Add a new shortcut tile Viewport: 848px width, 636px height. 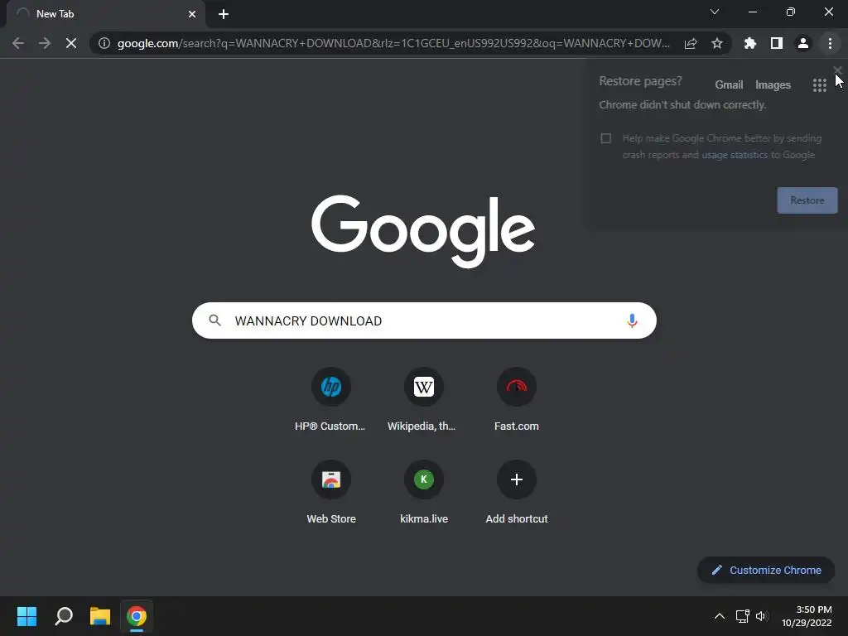517,493
